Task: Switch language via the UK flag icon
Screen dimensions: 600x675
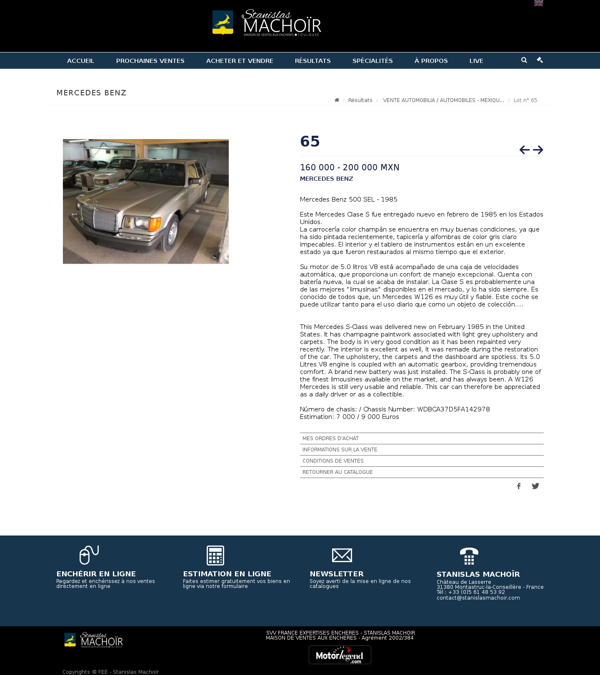Action: pyautogui.click(x=538, y=3)
